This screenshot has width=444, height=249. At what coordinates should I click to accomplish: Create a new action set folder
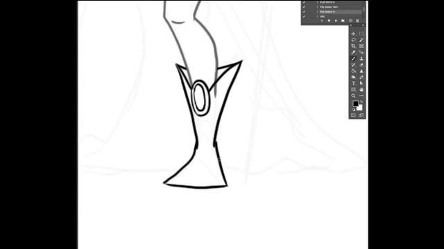[x=343, y=21]
